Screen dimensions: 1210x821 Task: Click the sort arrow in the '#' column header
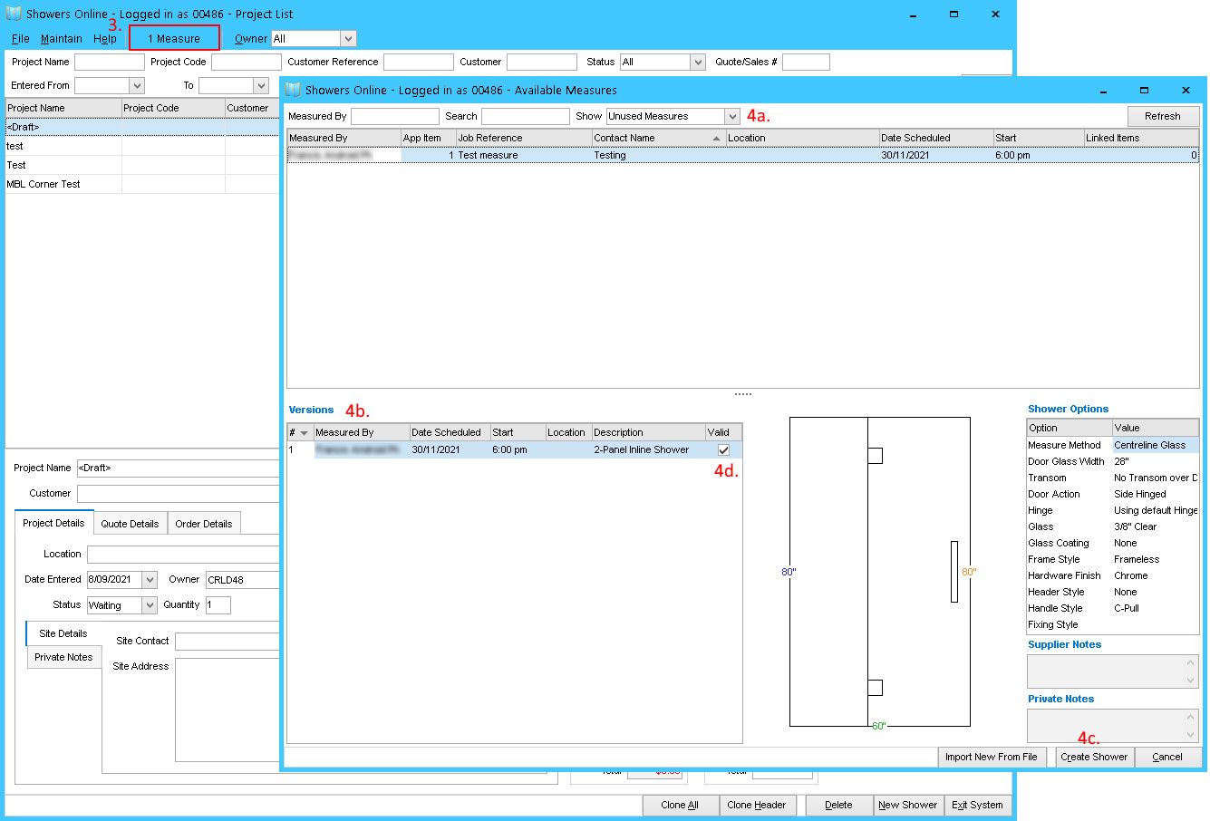pos(304,433)
